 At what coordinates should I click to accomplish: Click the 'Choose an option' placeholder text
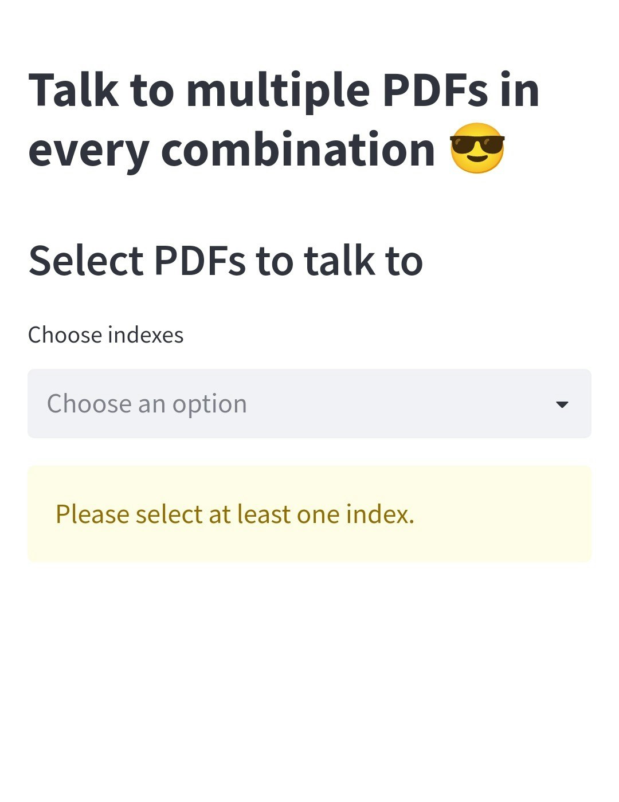coord(147,404)
